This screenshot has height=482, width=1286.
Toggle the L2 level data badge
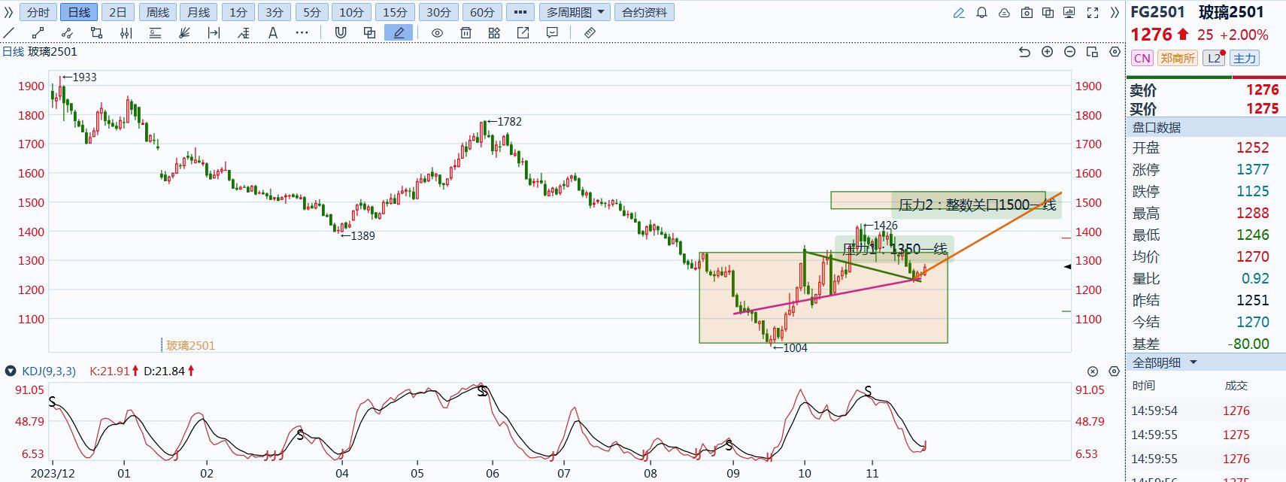tap(1214, 58)
